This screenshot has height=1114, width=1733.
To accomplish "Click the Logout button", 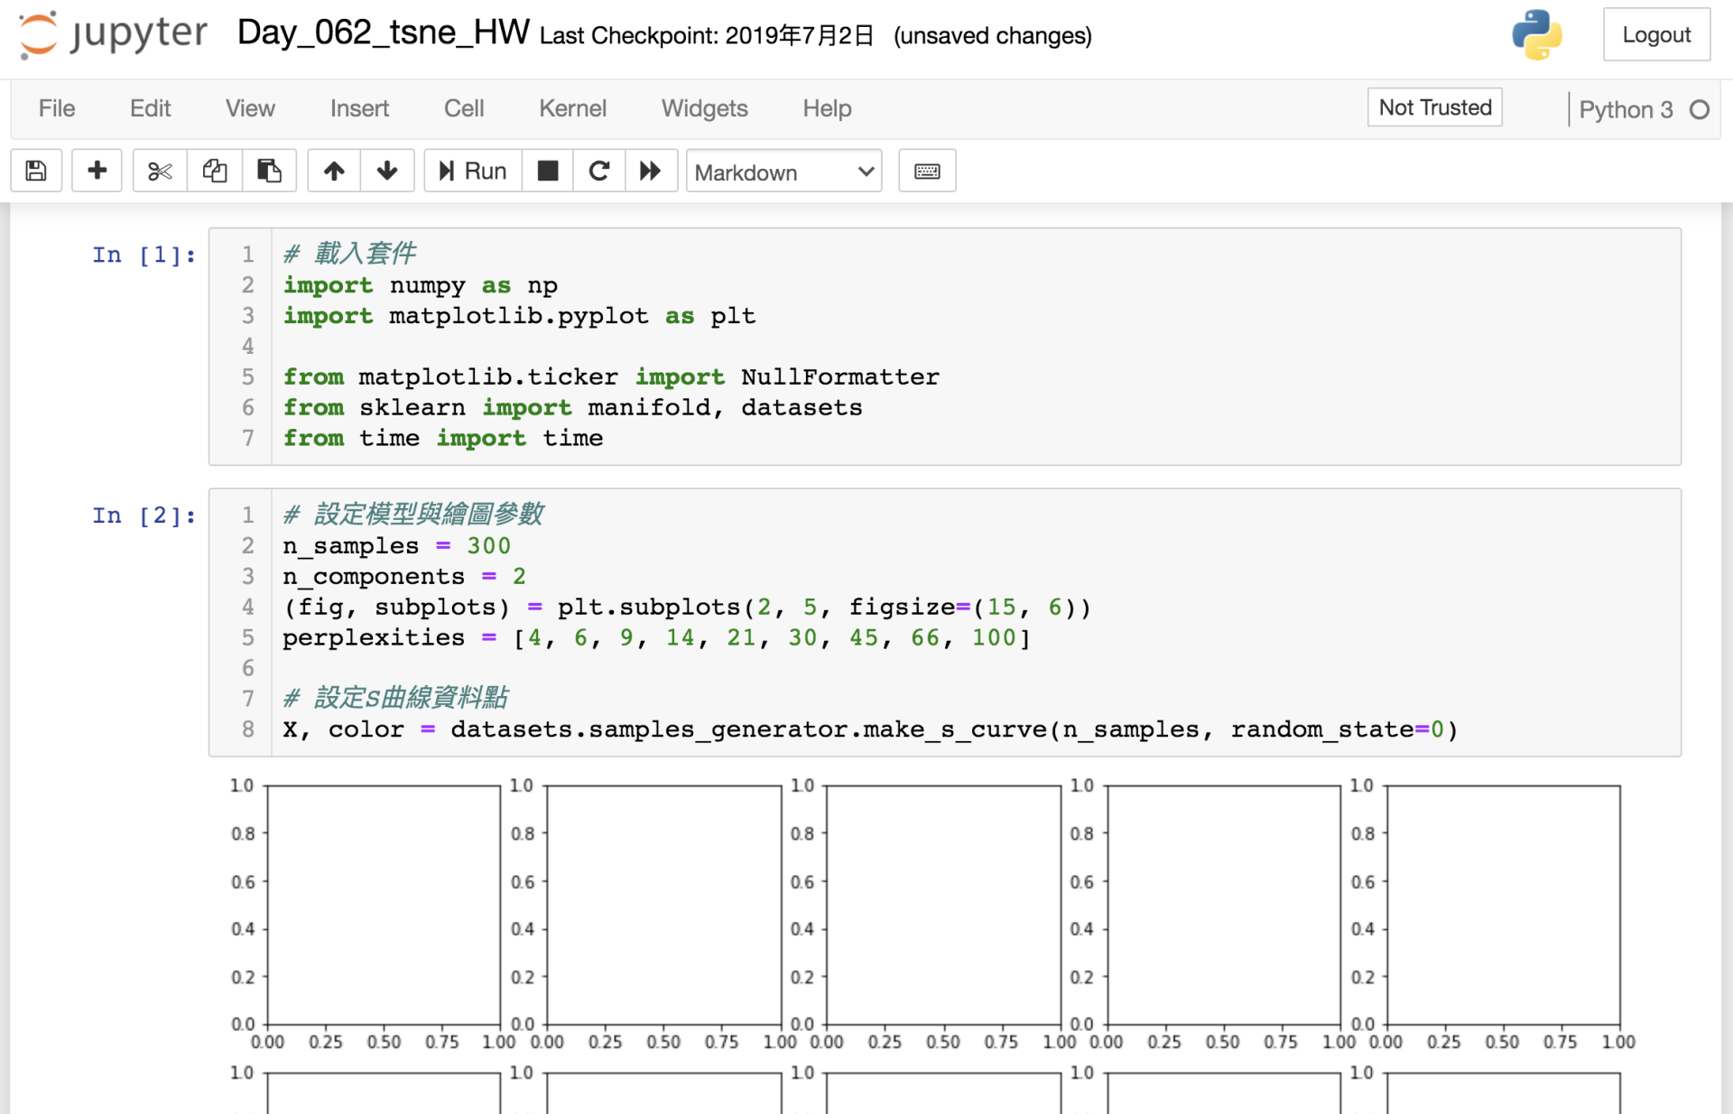I will [1656, 34].
